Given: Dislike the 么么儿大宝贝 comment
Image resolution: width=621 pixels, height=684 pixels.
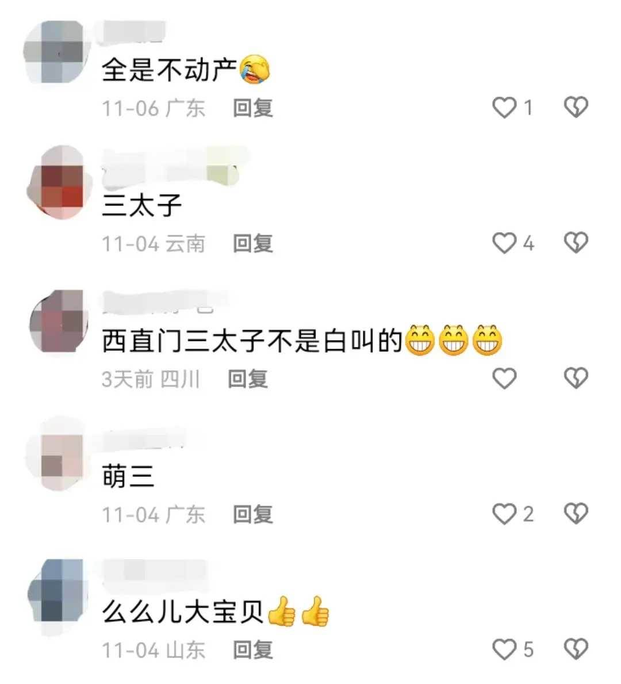Looking at the screenshot, I should click(576, 649).
